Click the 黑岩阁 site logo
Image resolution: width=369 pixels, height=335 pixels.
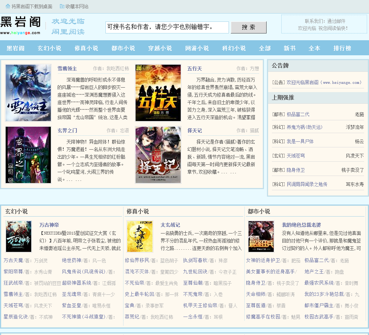[20, 25]
